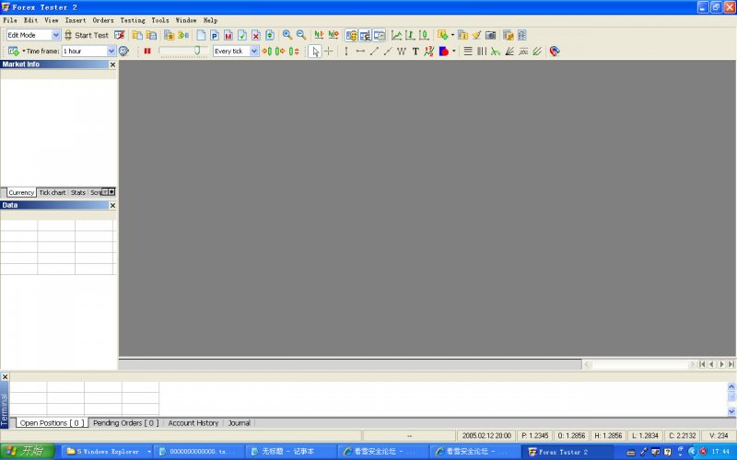737x460 pixels.
Task: Click the add new chart icon
Action: click(x=13, y=52)
